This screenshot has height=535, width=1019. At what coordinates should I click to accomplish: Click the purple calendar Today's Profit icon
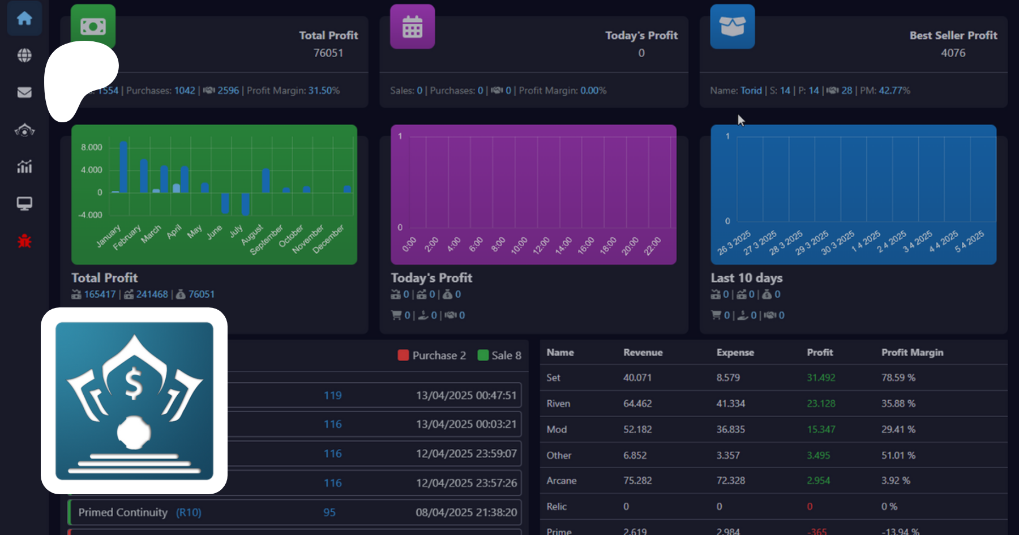pyautogui.click(x=412, y=27)
